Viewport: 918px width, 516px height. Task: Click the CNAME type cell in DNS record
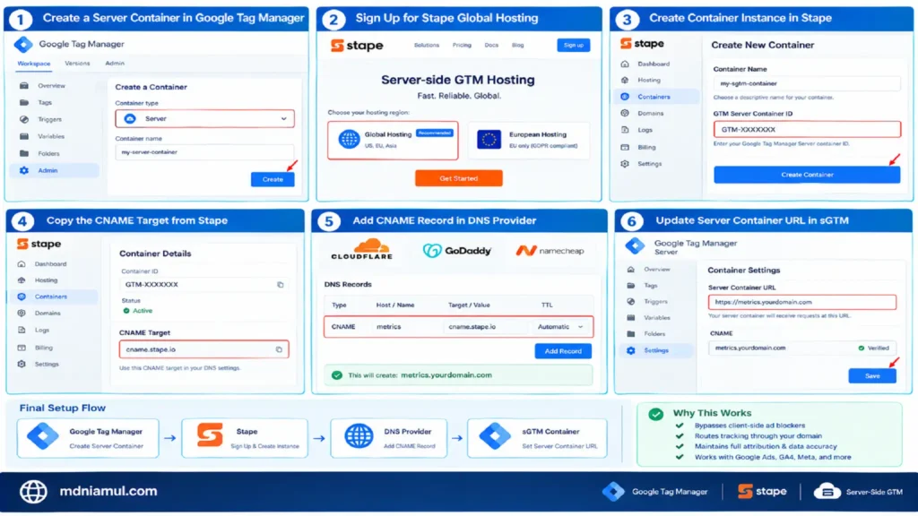pos(343,327)
